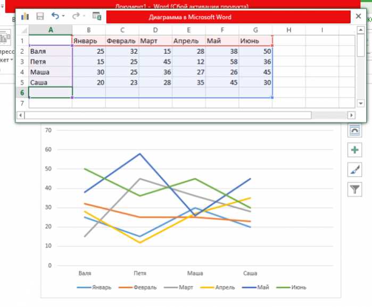Click the select-all corner of the sheet

coord(24,30)
